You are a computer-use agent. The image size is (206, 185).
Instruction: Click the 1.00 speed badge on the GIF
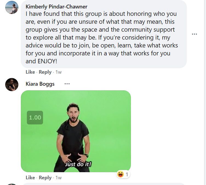coord(35,118)
